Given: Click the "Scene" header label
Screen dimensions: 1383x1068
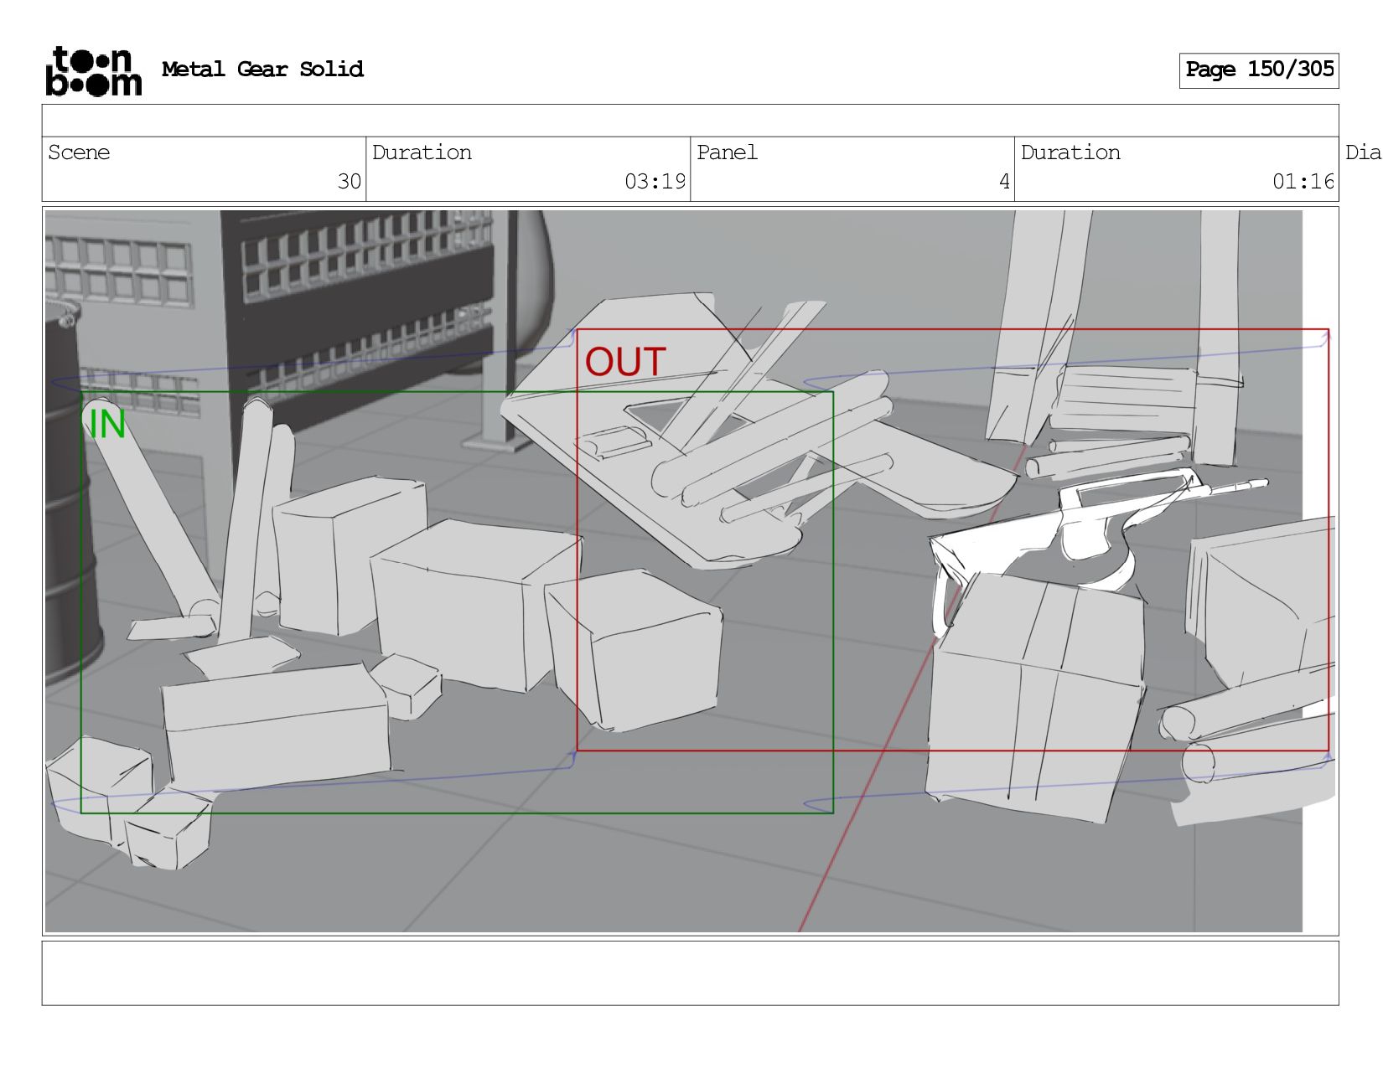Looking at the screenshot, I should click(x=79, y=152).
